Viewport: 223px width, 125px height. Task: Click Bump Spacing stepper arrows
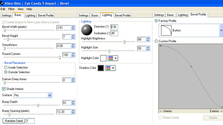73,112
